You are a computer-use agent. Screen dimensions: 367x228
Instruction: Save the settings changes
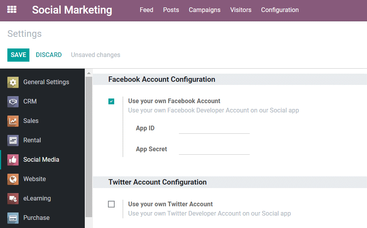[18, 55]
